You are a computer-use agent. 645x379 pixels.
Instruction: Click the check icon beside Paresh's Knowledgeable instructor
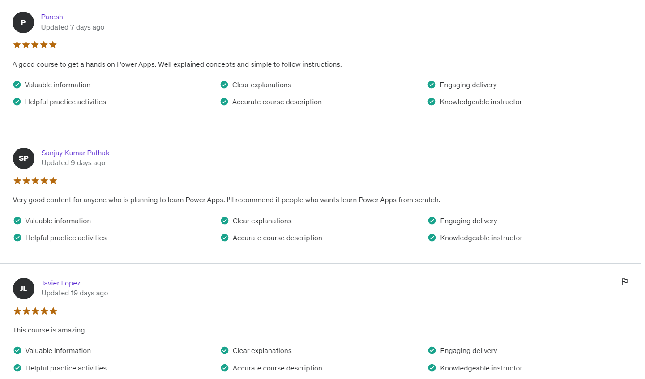[431, 102]
